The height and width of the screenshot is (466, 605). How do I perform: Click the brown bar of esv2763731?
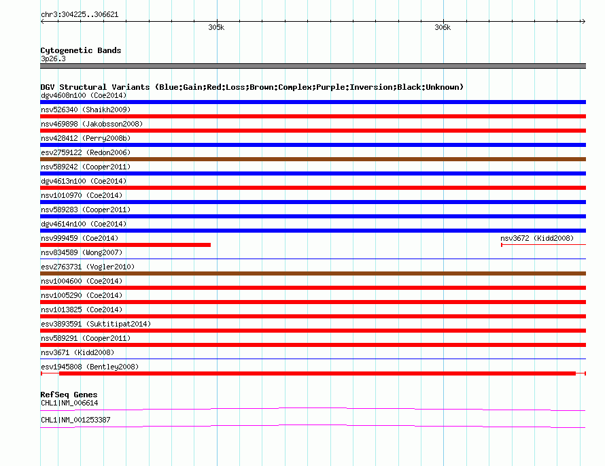(313, 273)
